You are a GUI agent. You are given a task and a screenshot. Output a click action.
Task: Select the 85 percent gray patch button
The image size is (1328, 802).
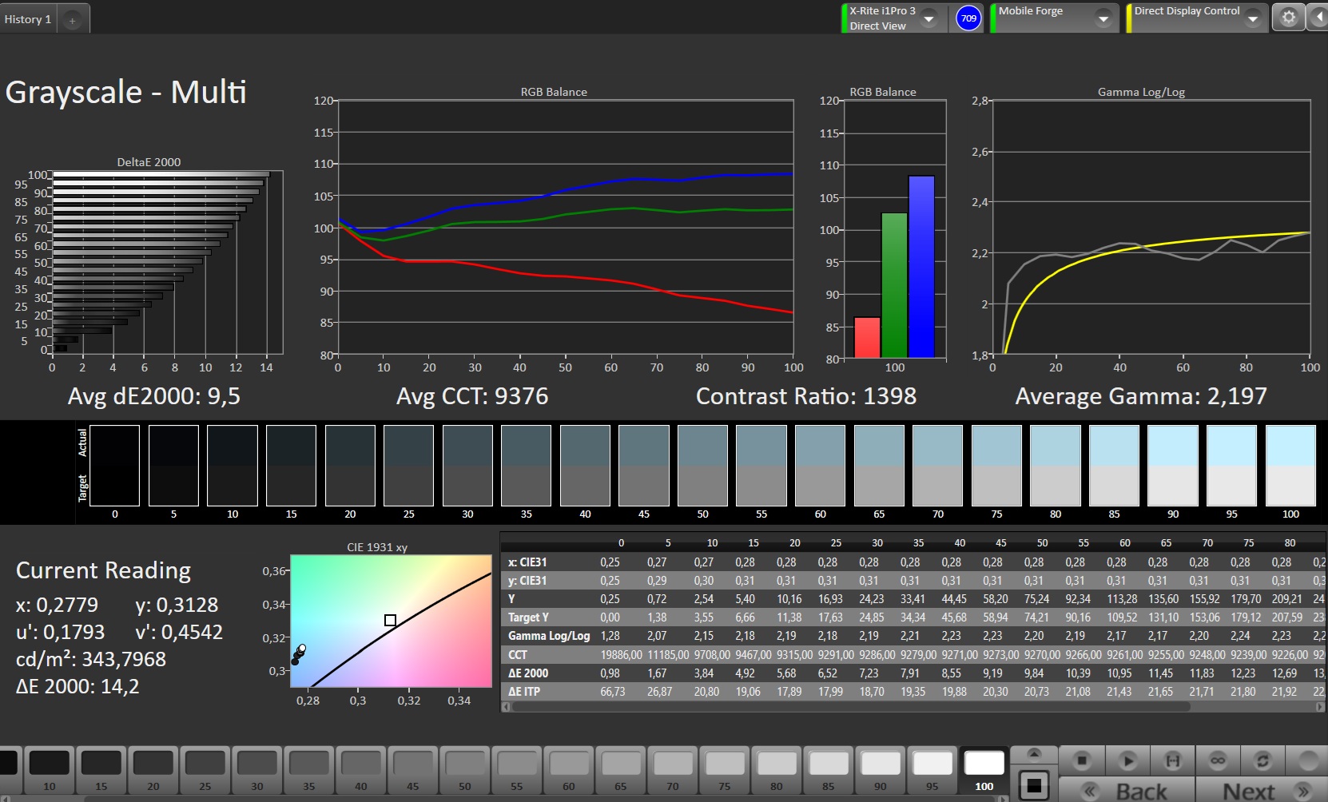click(x=829, y=771)
